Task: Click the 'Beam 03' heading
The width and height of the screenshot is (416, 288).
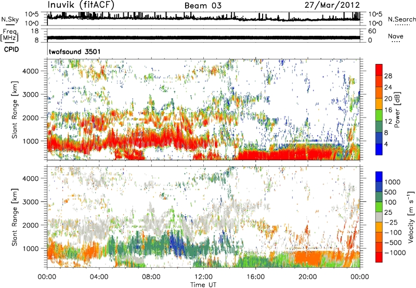Action: [x=203, y=6]
